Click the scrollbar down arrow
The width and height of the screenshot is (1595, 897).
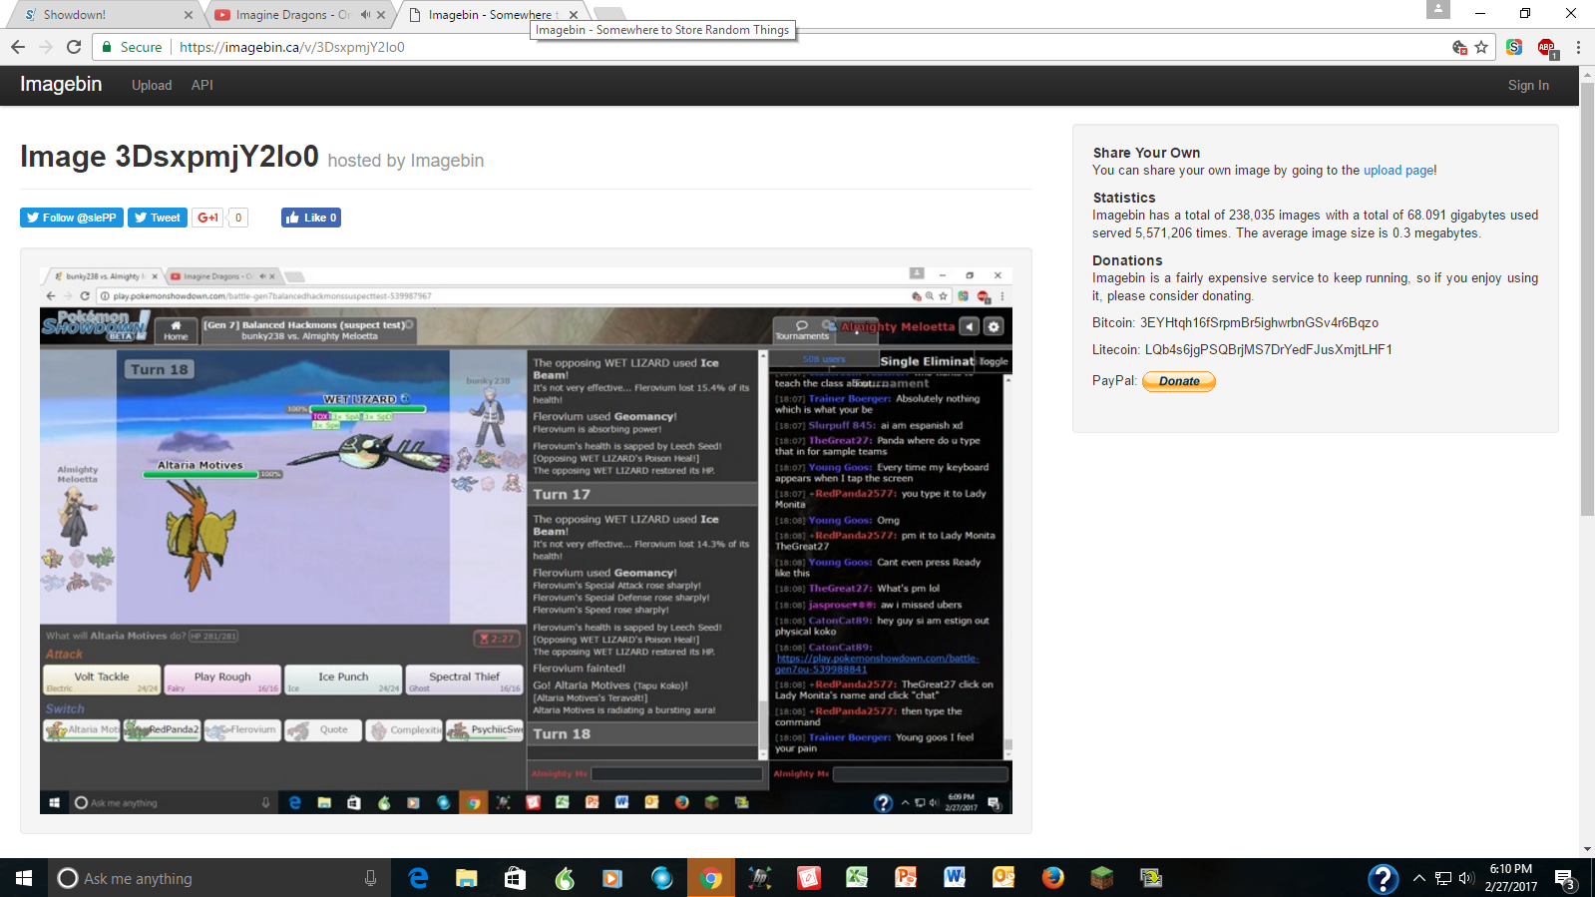(1587, 850)
